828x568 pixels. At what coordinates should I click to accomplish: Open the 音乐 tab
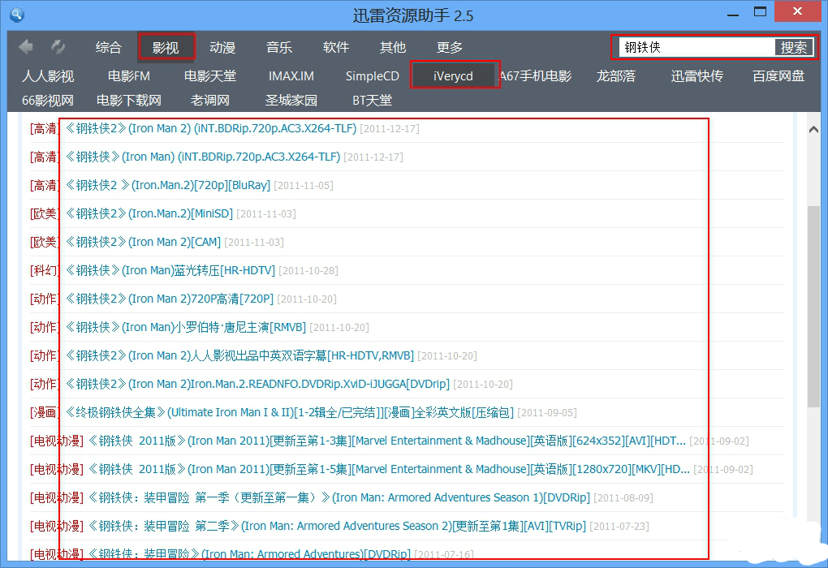[x=278, y=48]
